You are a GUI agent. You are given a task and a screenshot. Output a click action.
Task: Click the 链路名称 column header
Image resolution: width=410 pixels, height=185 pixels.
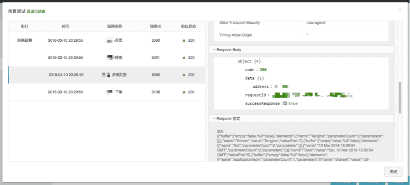pos(115,27)
